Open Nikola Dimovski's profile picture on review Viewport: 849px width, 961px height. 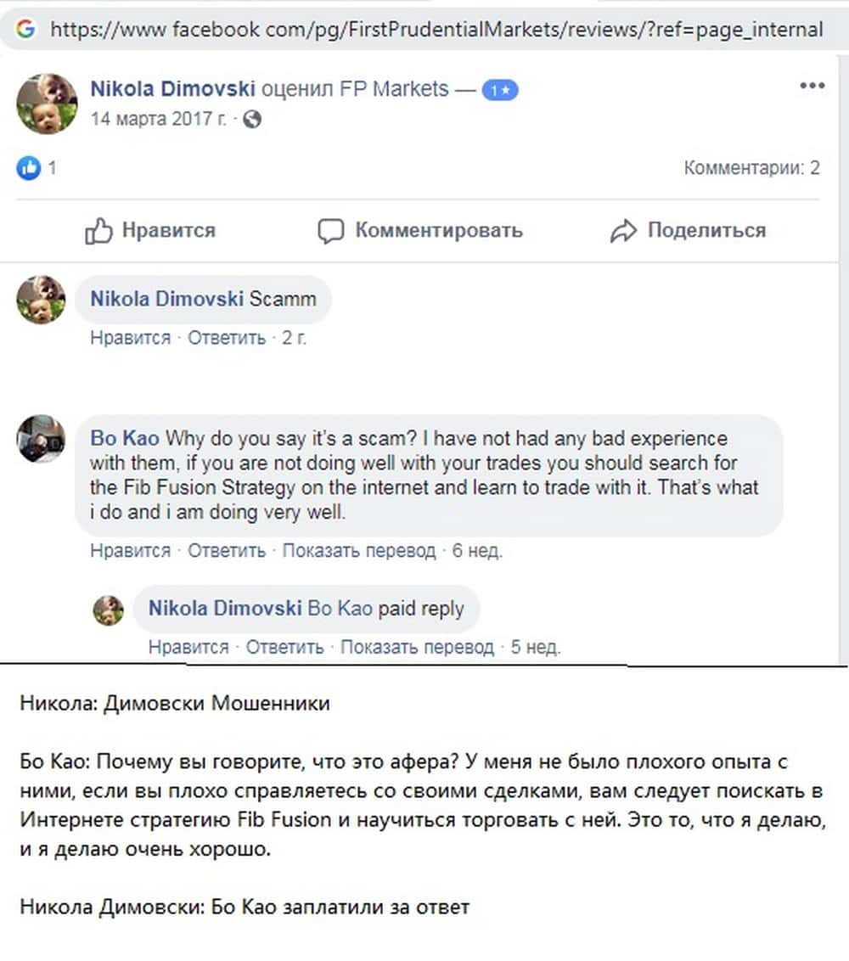tap(47, 104)
